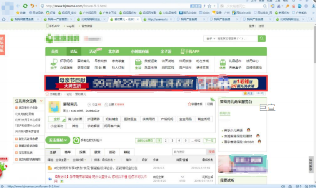Viewport: 316px width, 188px height.
Task: Click the wap版 link in the top bar
Action: (x=70, y=26)
